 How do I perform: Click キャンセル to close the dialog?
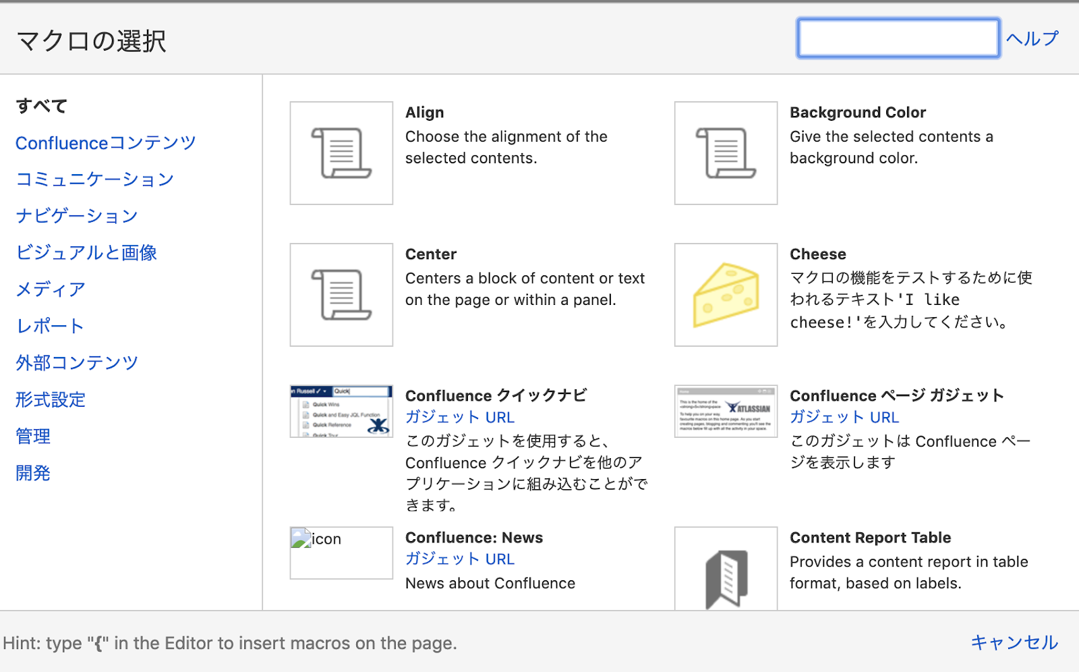pyautogui.click(x=1014, y=642)
